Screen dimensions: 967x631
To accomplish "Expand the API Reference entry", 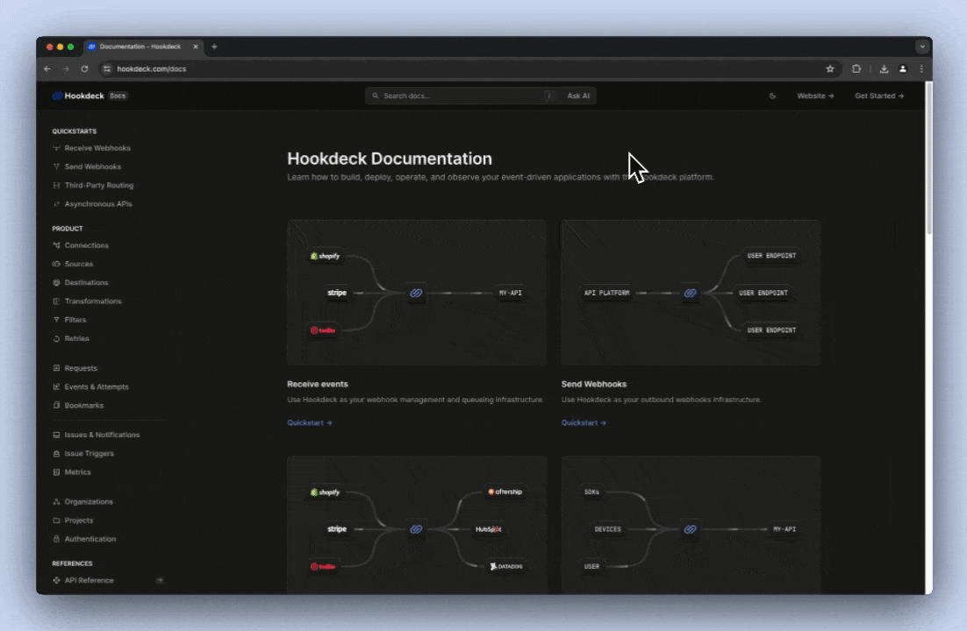I will coord(160,580).
